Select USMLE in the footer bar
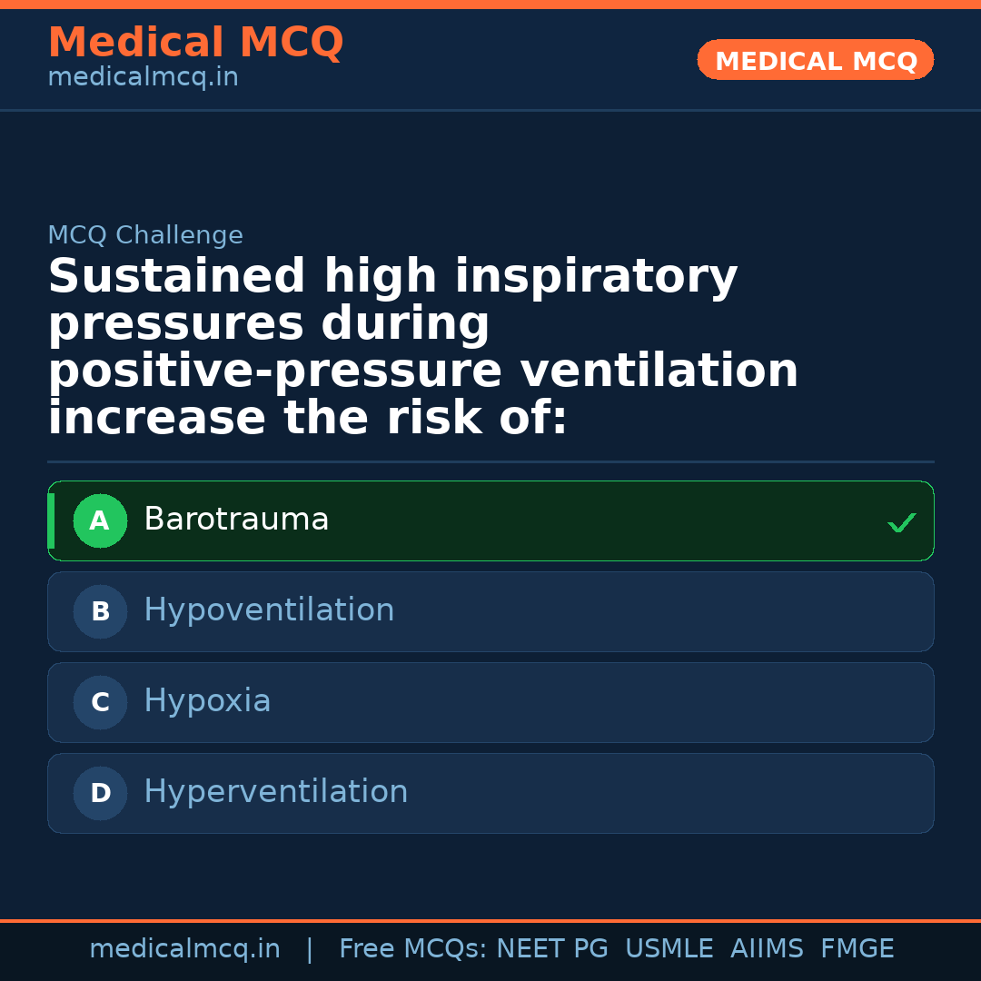This screenshot has height=981, width=981. coord(669,949)
